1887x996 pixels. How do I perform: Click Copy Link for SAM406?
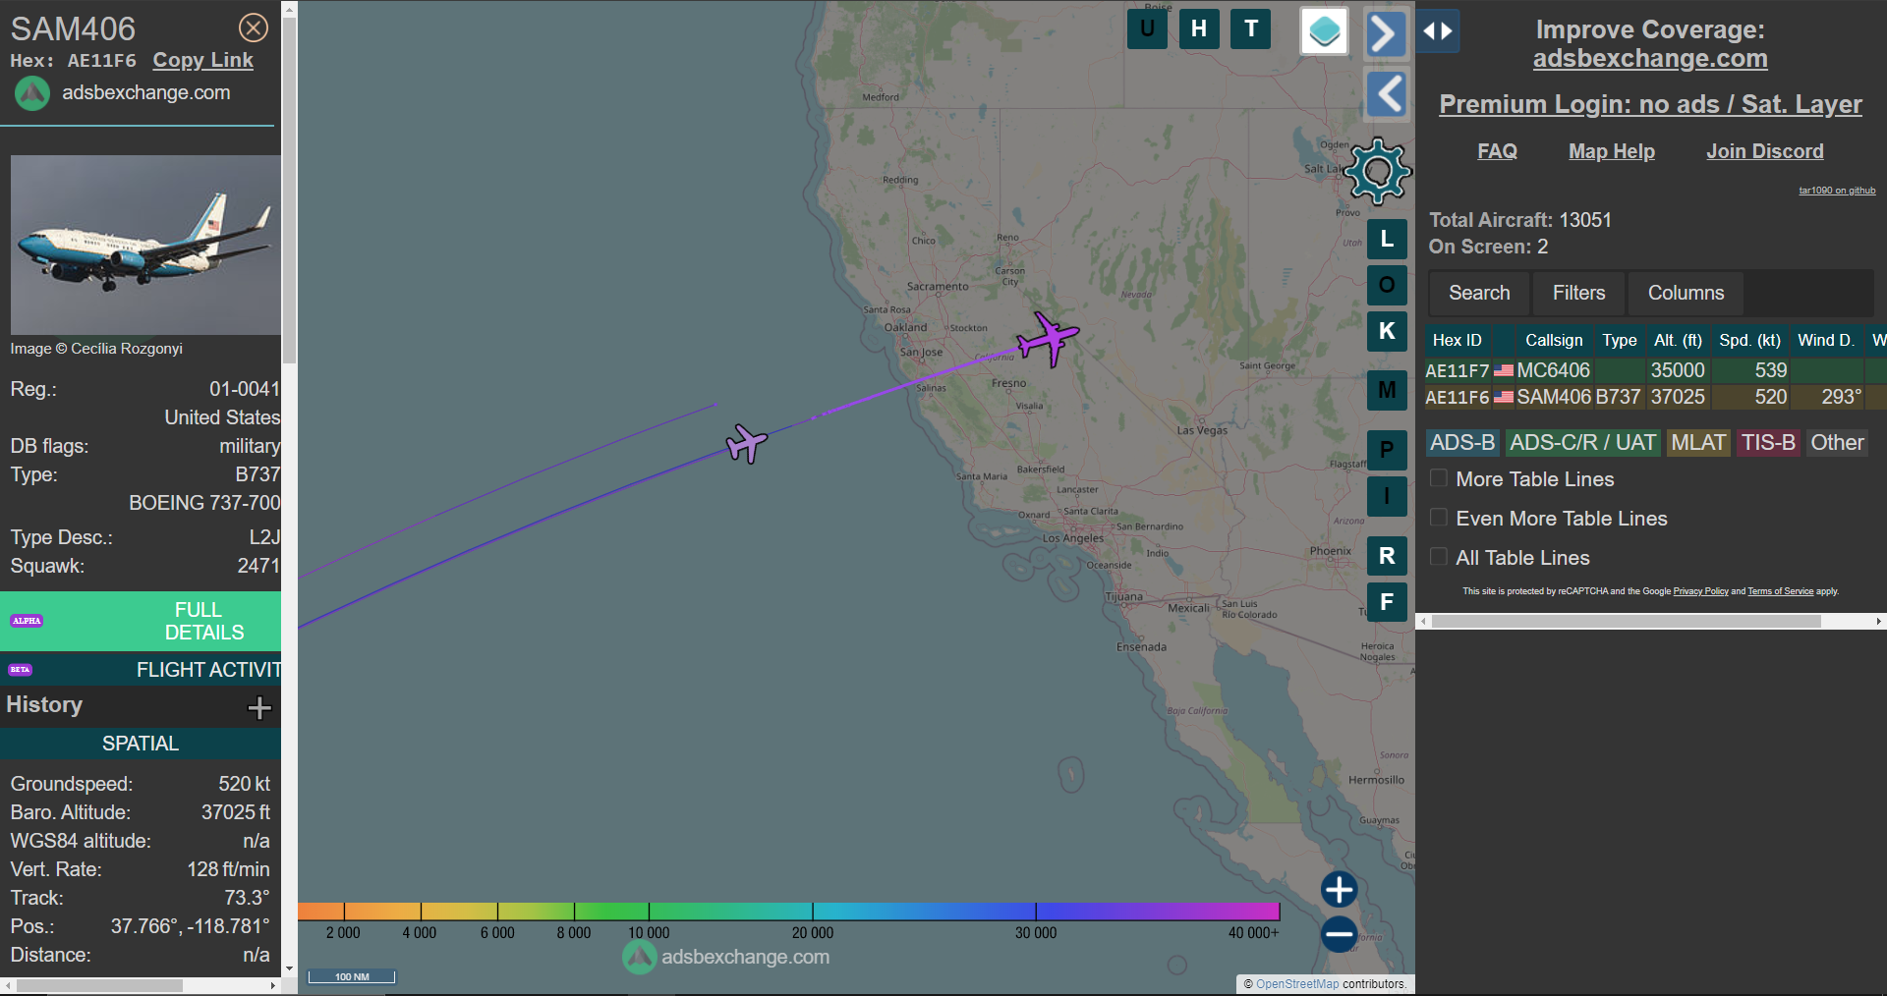pyautogui.click(x=202, y=60)
